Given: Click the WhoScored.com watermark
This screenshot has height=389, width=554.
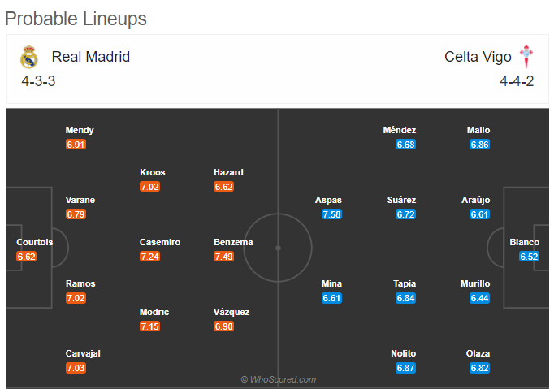Looking at the screenshot, I should click(x=279, y=379).
